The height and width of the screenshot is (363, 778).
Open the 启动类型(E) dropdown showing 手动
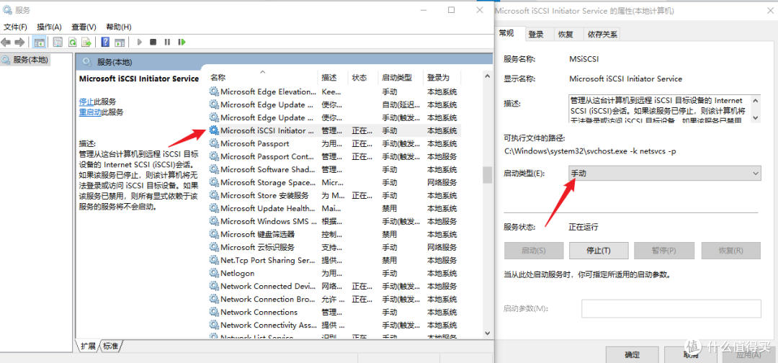pyautogui.click(x=664, y=173)
